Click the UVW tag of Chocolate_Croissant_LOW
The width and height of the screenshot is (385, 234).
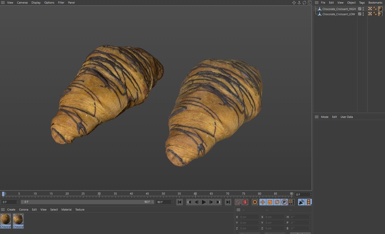click(370, 14)
